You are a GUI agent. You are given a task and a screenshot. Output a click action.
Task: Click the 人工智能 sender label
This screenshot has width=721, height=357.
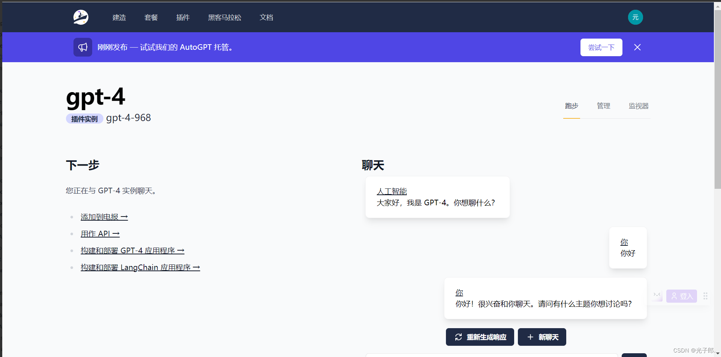(x=392, y=191)
